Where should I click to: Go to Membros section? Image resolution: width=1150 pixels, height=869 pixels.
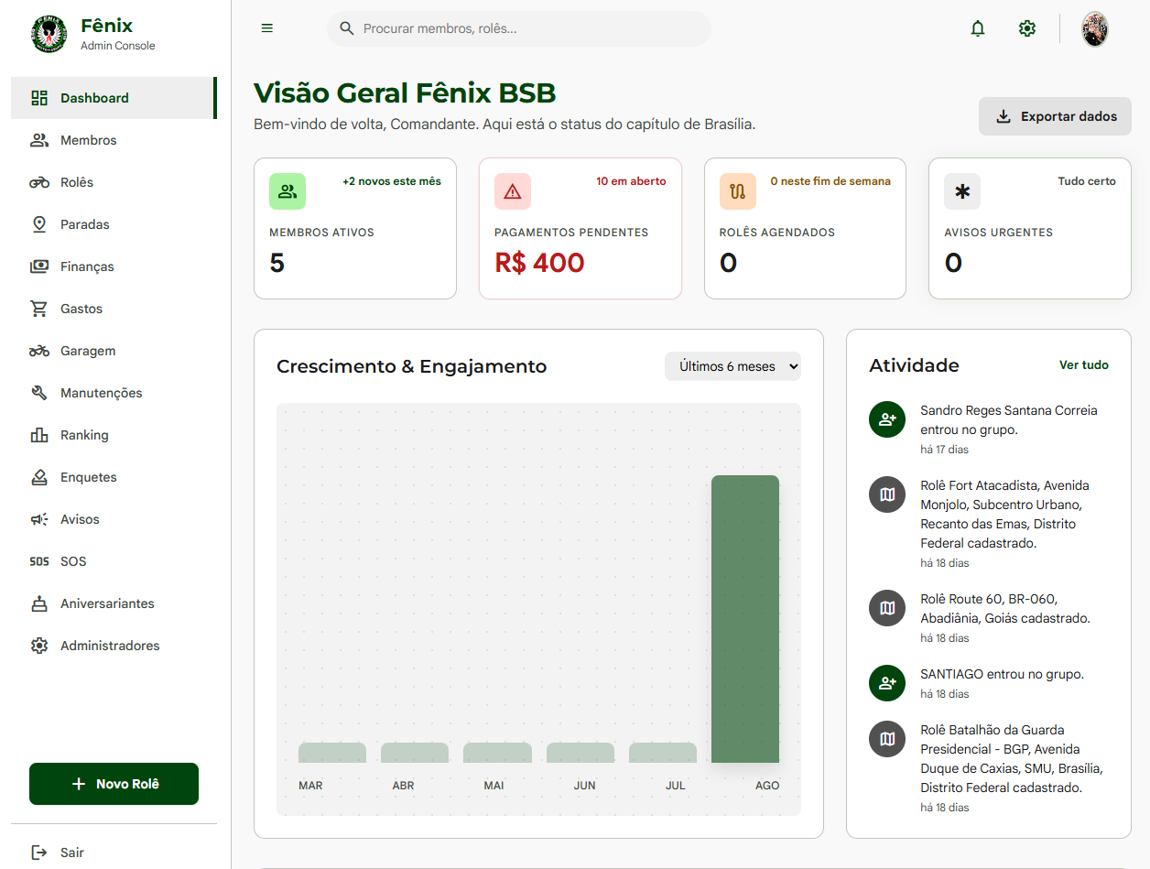114,140
